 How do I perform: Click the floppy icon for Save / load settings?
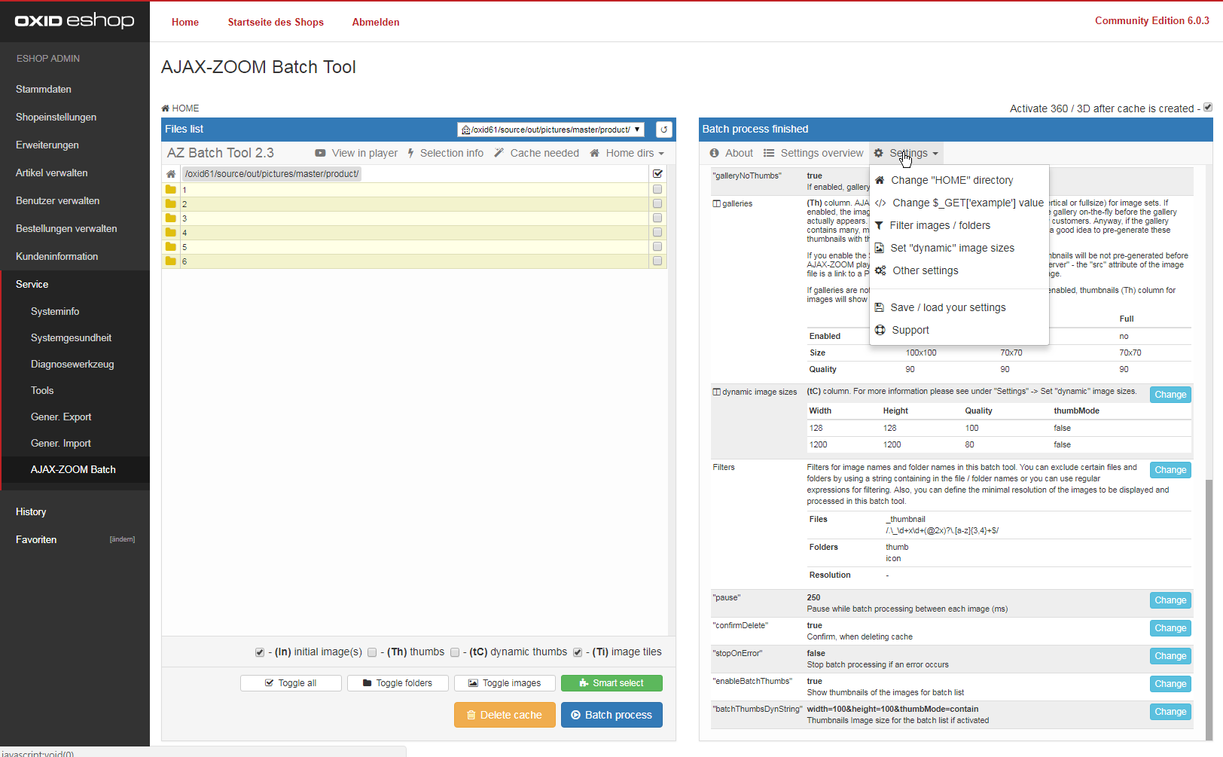click(x=879, y=307)
